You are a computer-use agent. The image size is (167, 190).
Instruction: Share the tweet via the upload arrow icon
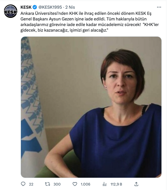[136, 184]
